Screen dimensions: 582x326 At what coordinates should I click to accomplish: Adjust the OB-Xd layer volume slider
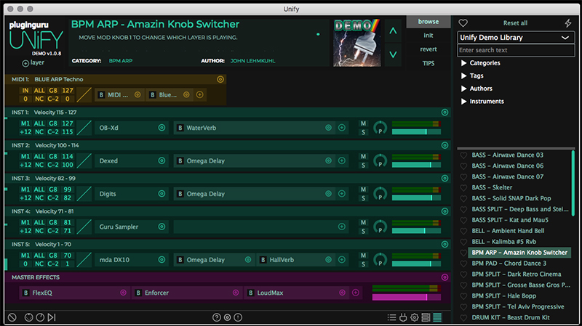(416, 131)
